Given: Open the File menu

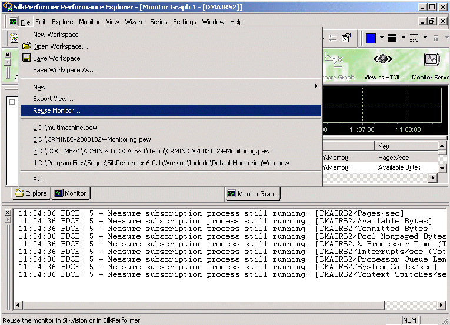Looking at the screenshot, I should click(25, 22).
